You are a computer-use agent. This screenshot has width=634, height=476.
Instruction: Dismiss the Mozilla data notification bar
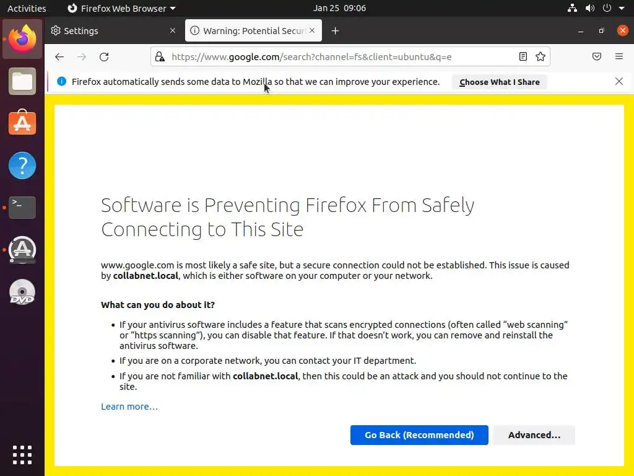pyautogui.click(x=619, y=82)
